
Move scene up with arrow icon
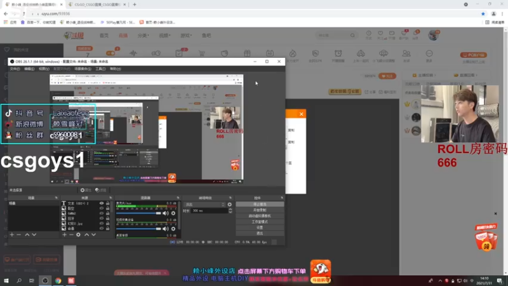click(27, 235)
